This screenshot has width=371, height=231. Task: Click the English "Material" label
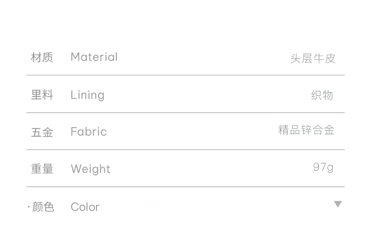pos(94,57)
